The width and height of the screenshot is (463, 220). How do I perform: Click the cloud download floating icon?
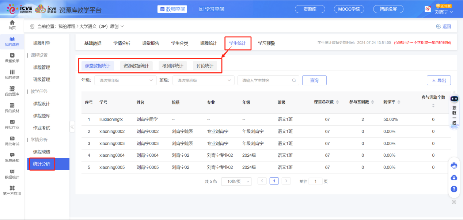(x=454, y=177)
